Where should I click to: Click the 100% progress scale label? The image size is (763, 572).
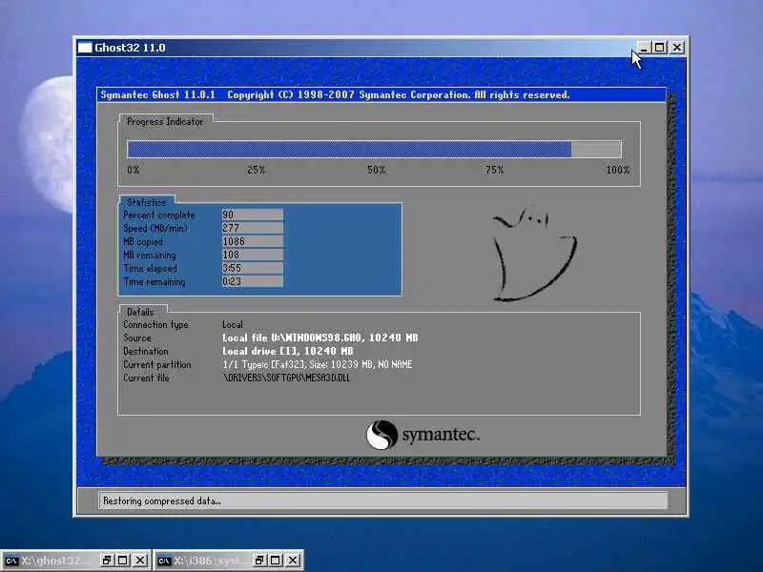(617, 170)
